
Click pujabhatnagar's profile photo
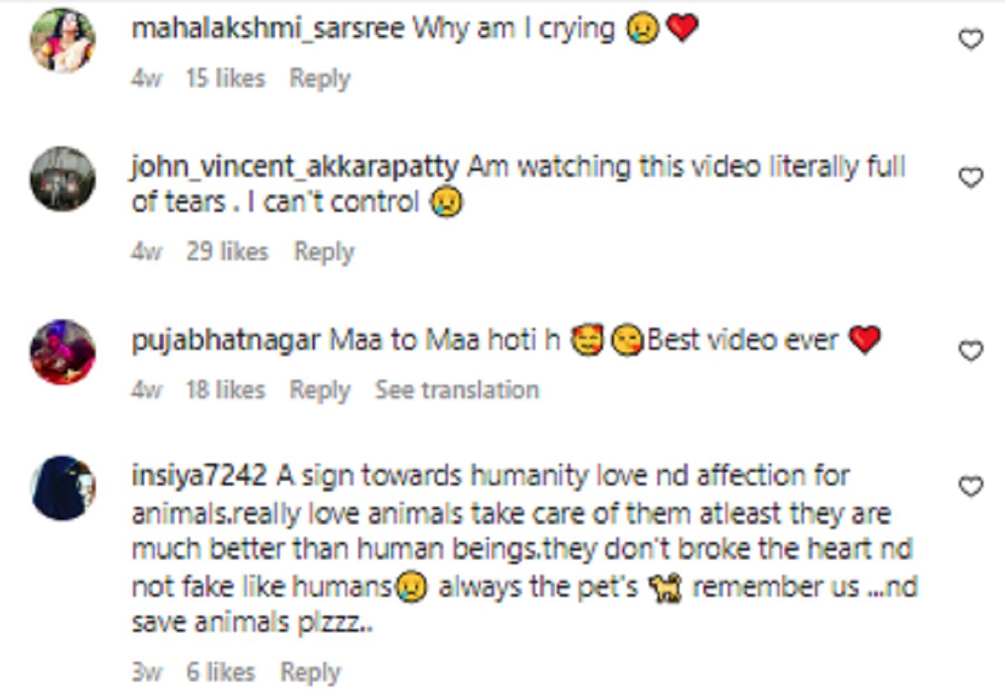click(63, 351)
